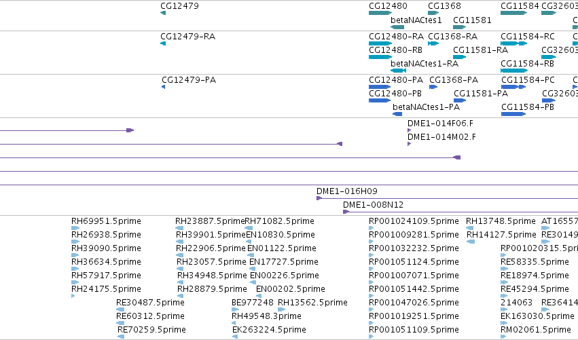
Task: Select EST EK263224.5prime
Action: (x=269, y=330)
